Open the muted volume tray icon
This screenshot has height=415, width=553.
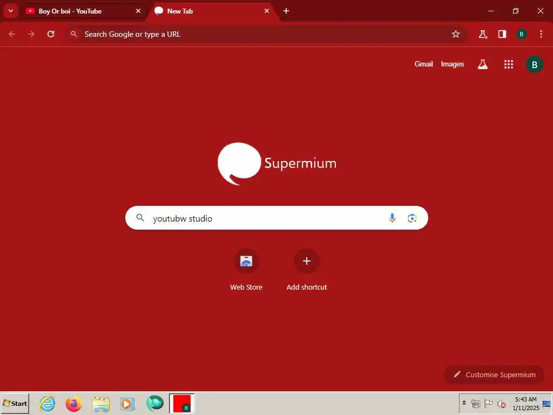point(501,404)
